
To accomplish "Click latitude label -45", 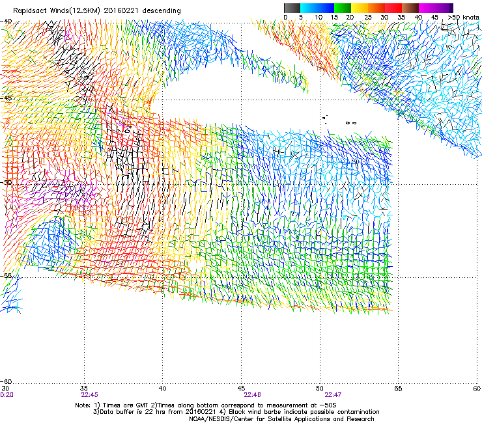I will coord(6,98).
